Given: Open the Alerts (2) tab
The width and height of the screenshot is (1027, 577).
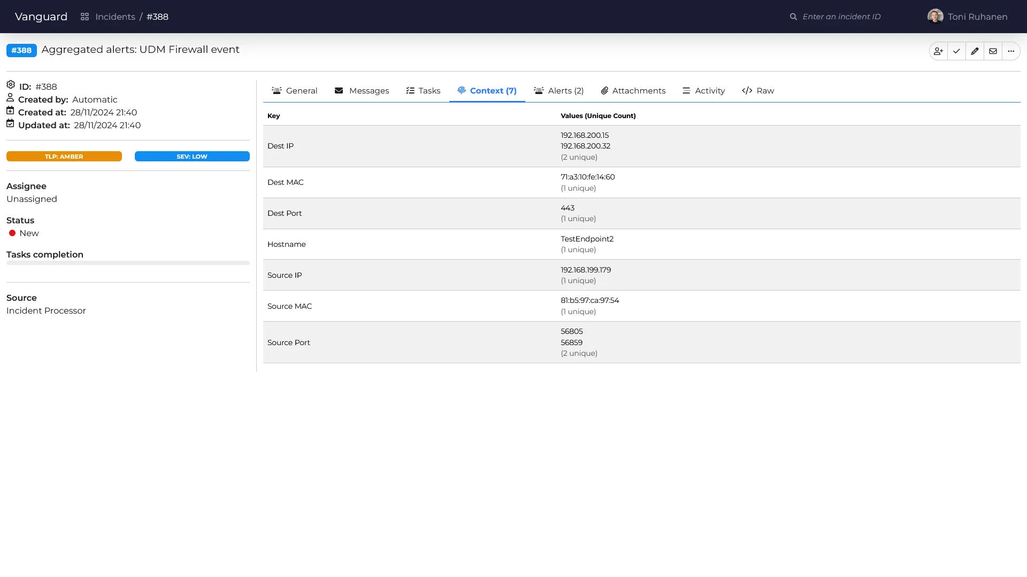Looking at the screenshot, I should [x=559, y=91].
